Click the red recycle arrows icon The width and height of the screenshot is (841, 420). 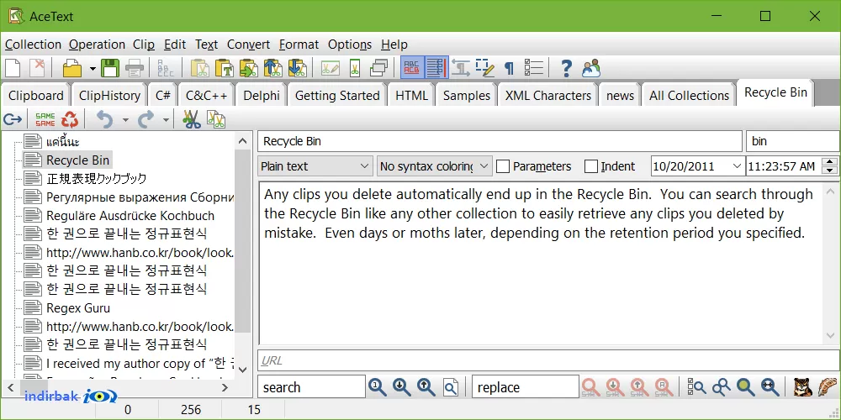click(x=70, y=119)
